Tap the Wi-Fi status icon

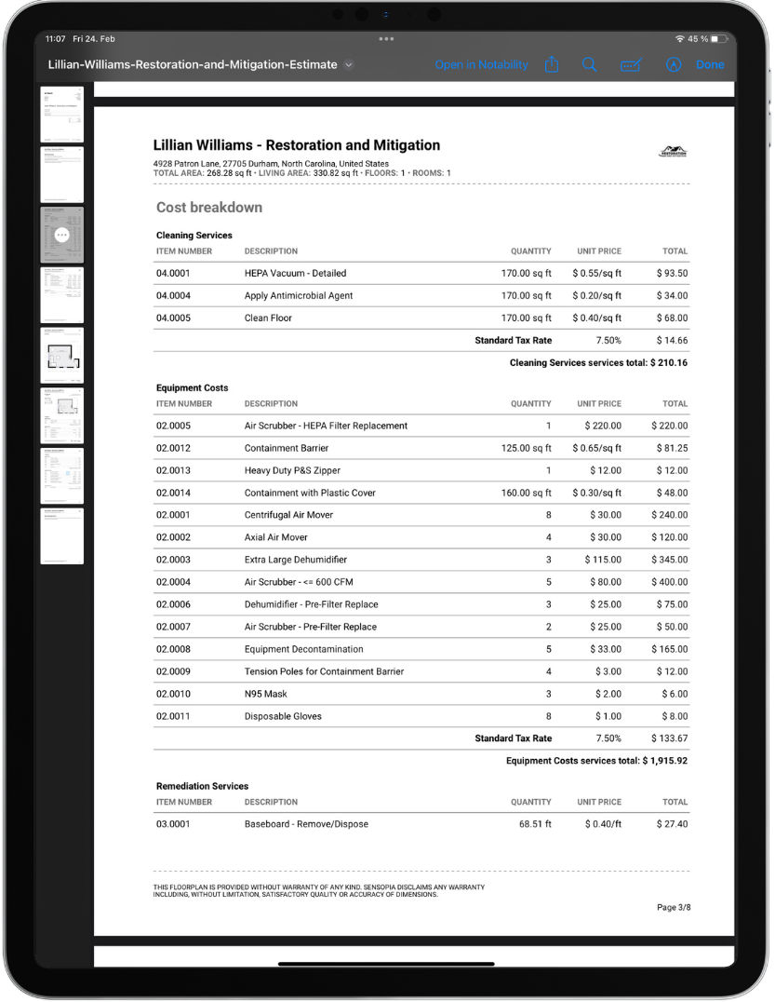pos(680,39)
